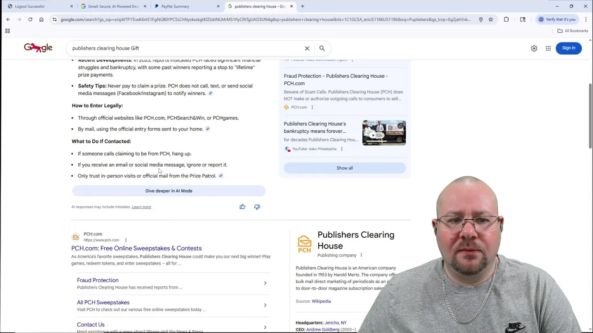
Task: Open more options for YouTube 6abc Philadelphia source
Action: point(341,149)
